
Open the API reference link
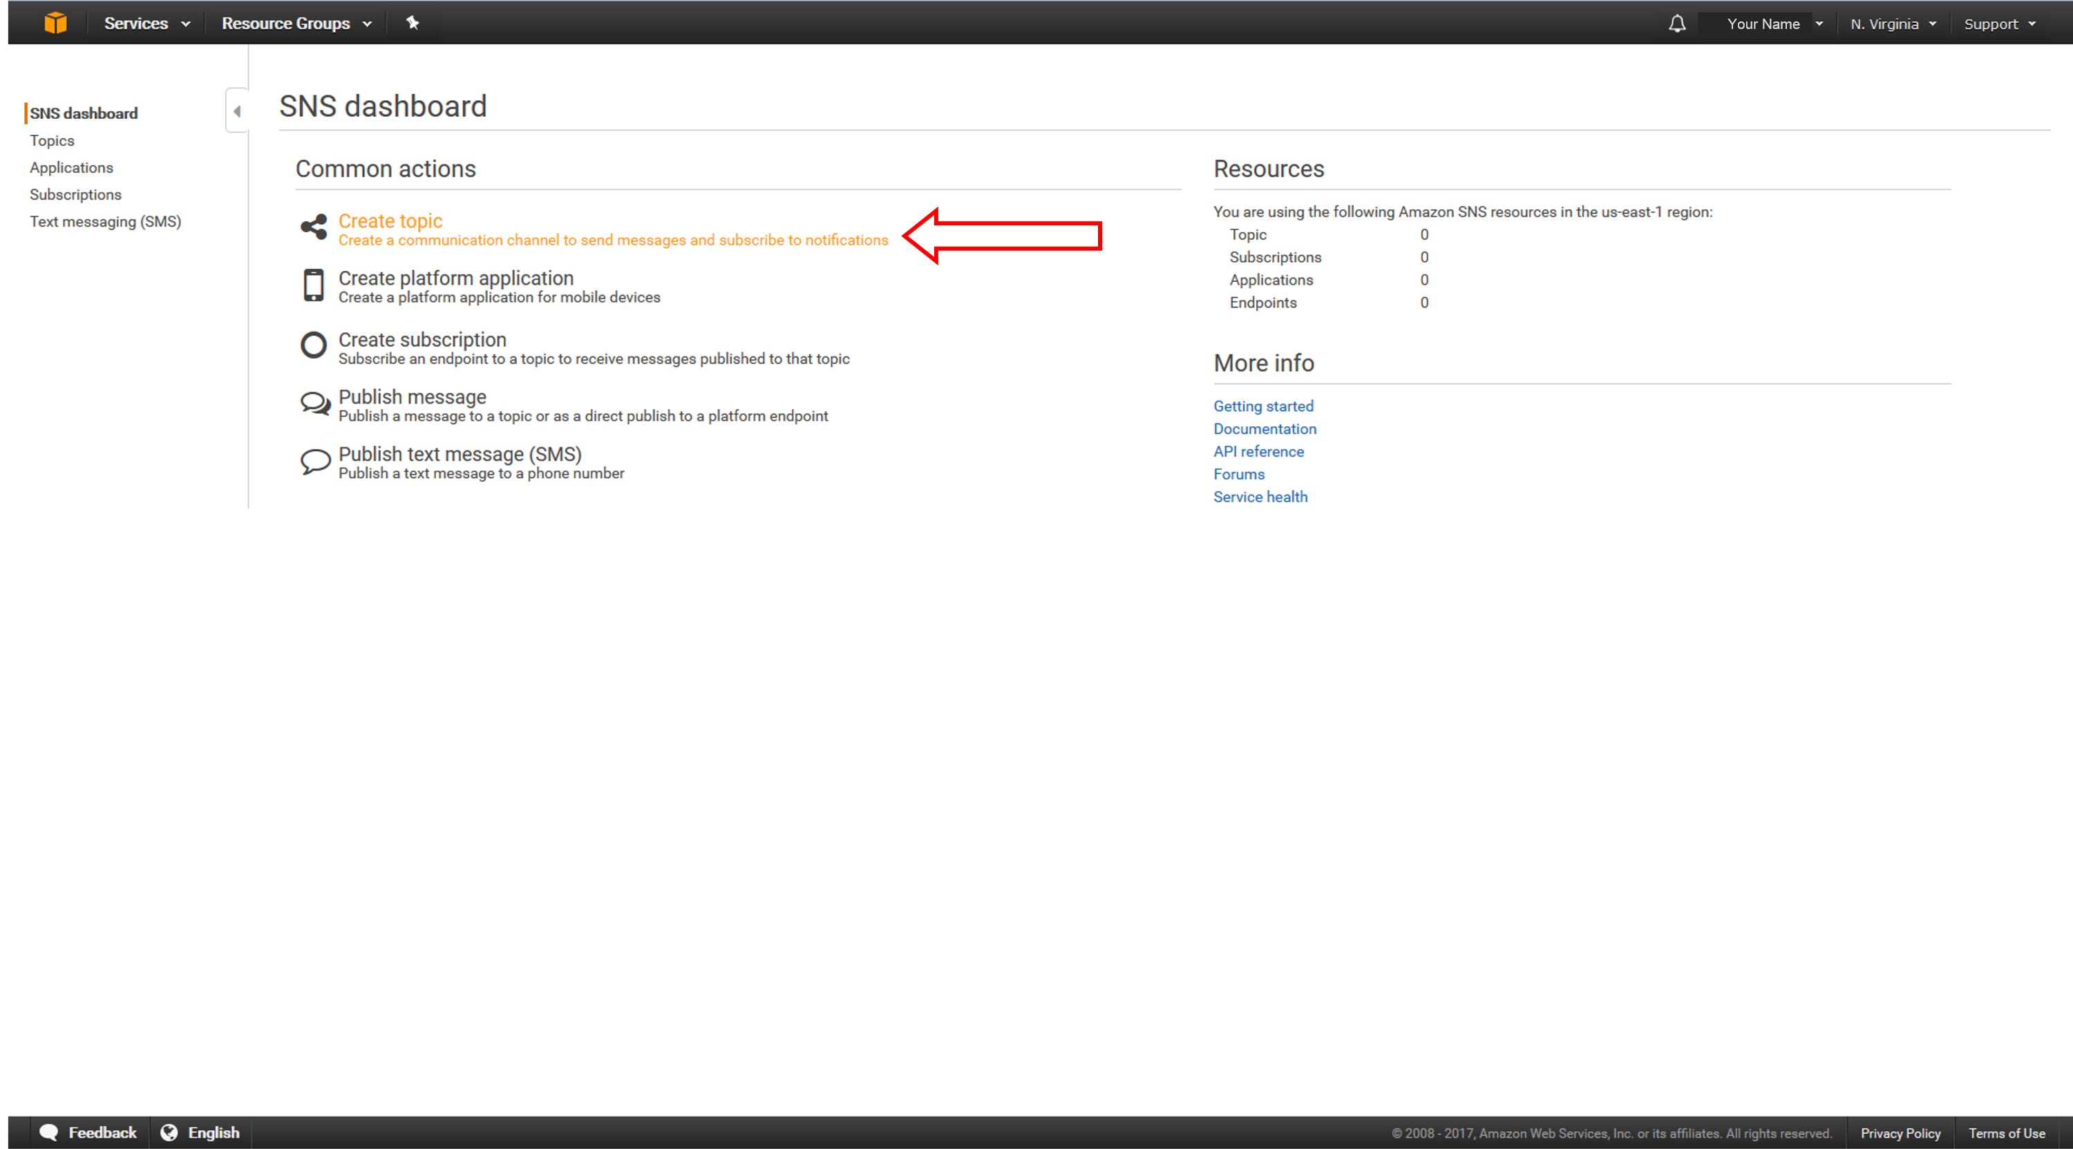point(1258,451)
